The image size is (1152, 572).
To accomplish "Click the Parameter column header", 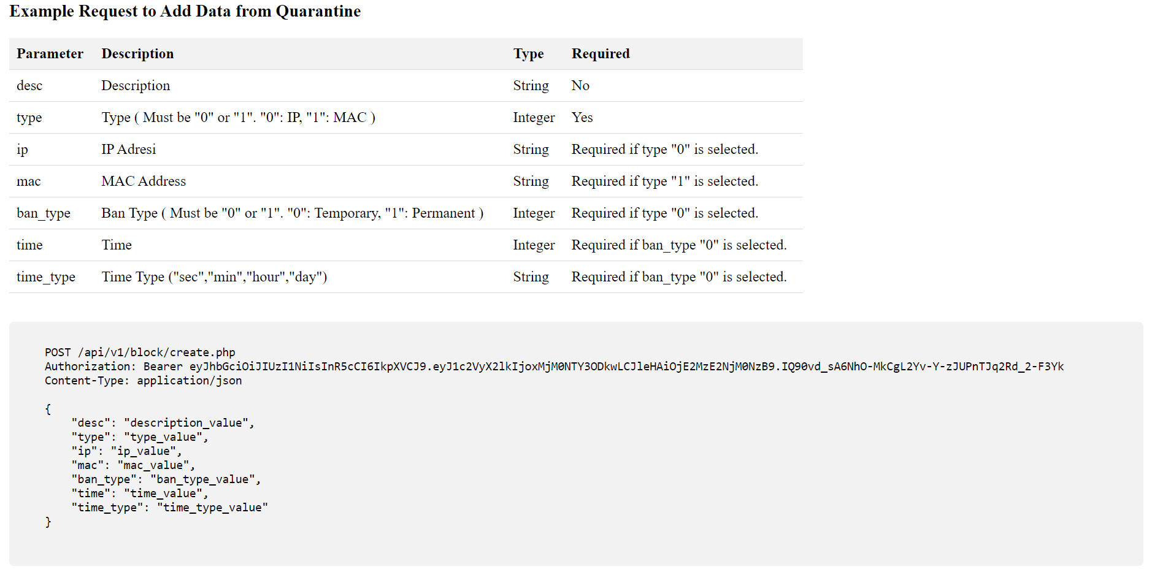I will pyautogui.click(x=50, y=54).
